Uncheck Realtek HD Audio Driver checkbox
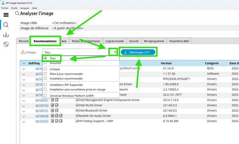Viewport: 239px width, 144px height. (77, 116)
